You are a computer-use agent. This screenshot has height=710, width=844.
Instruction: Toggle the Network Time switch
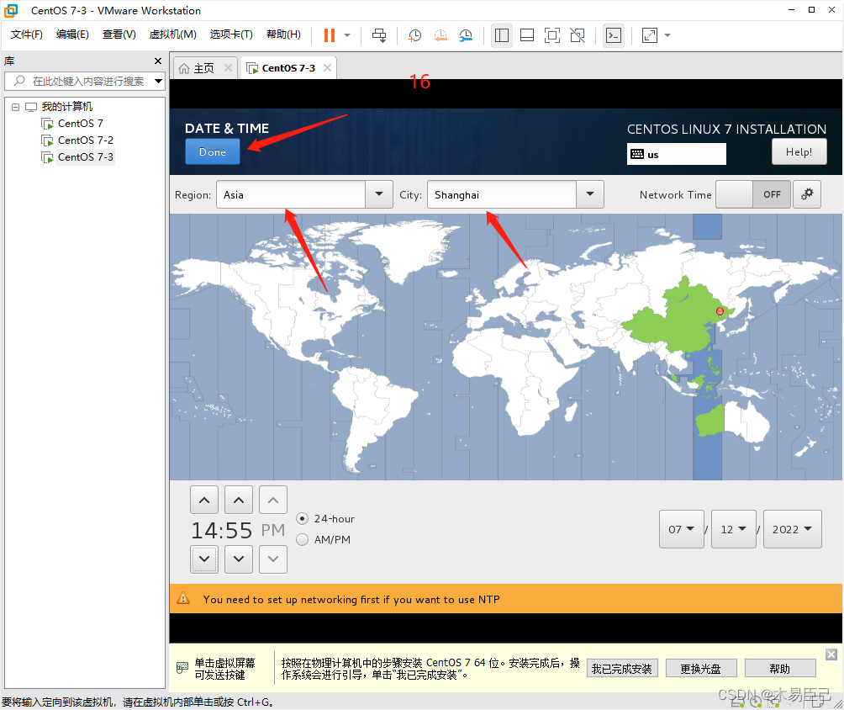pos(752,194)
